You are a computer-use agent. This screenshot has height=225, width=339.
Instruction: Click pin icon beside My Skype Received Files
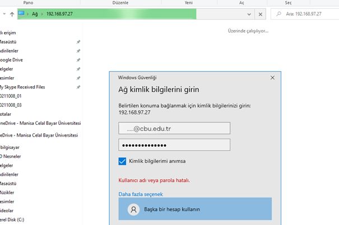pyautogui.click(x=78, y=87)
